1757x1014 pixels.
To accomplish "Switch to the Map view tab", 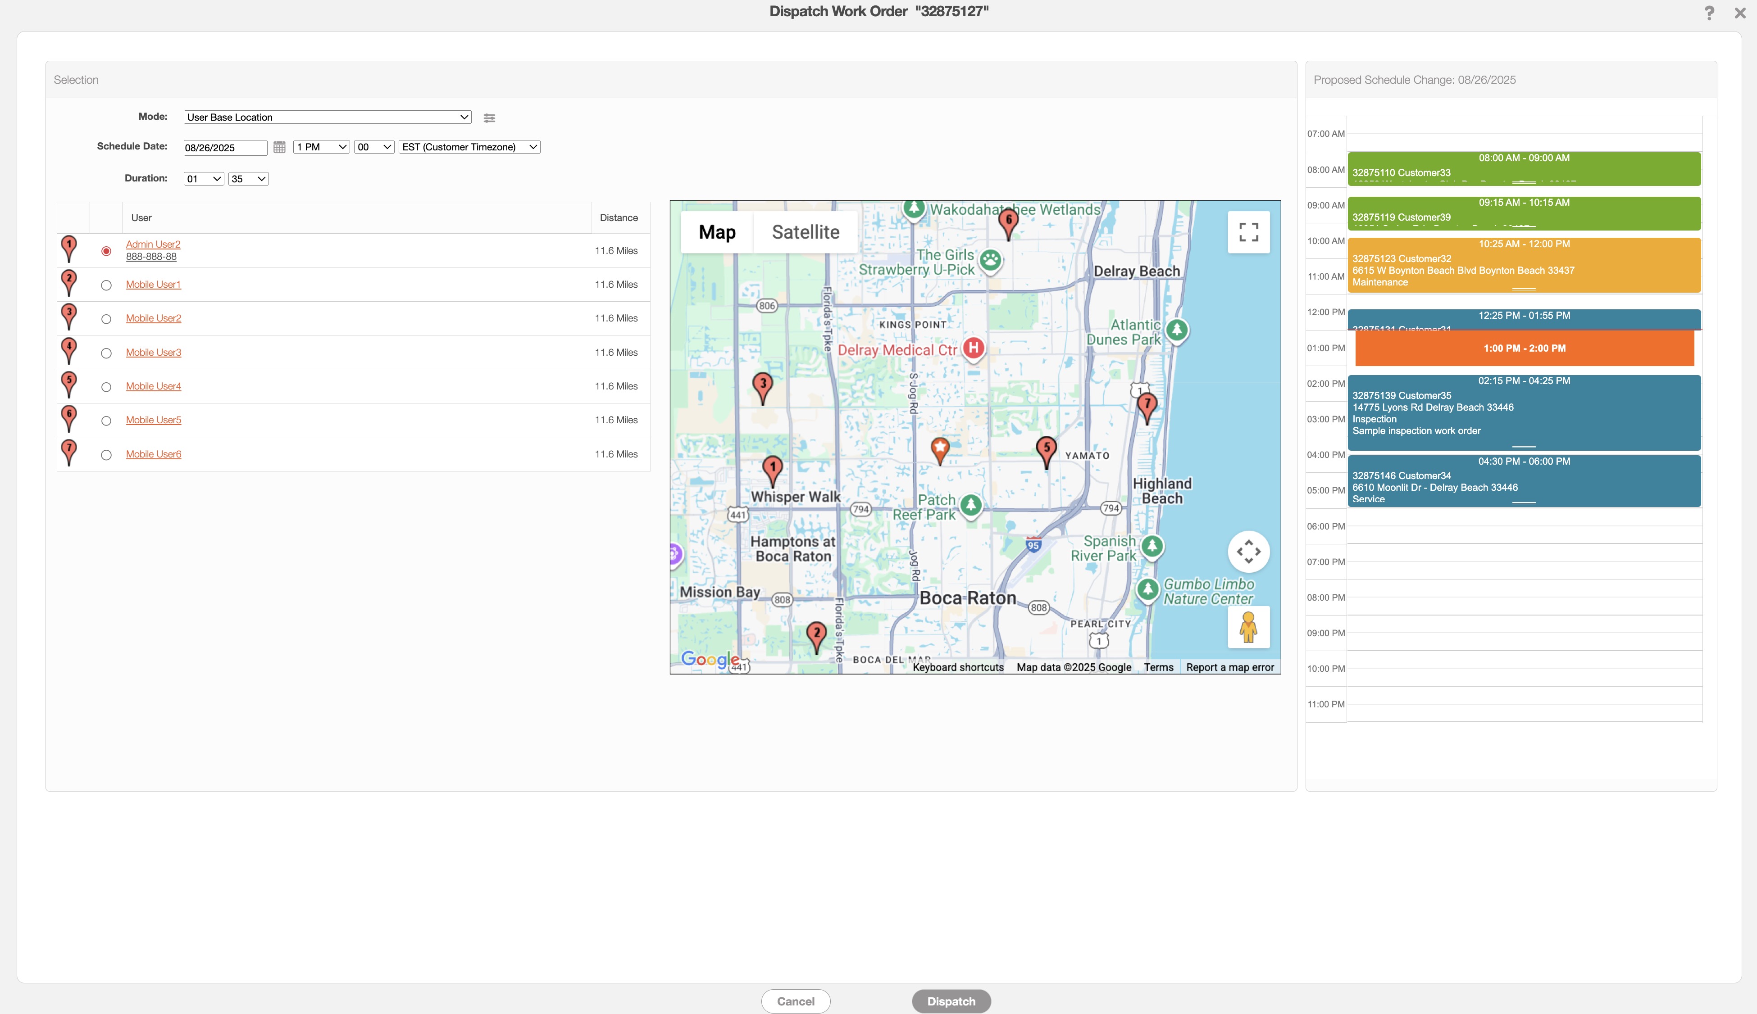I will pos(717,232).
